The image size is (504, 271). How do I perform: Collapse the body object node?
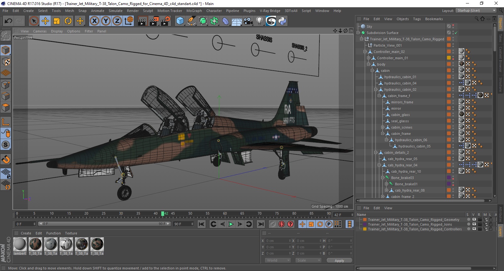point(369,64)
